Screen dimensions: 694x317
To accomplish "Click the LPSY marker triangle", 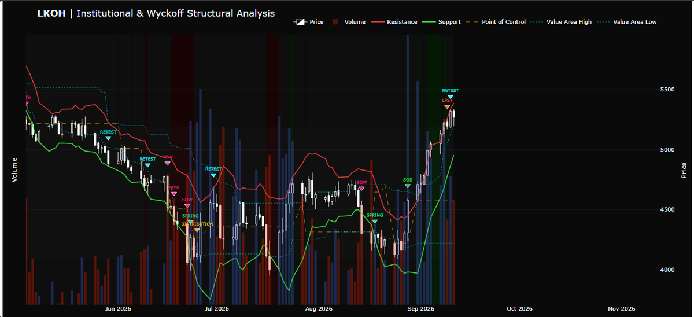I will (x=447, y=106).
